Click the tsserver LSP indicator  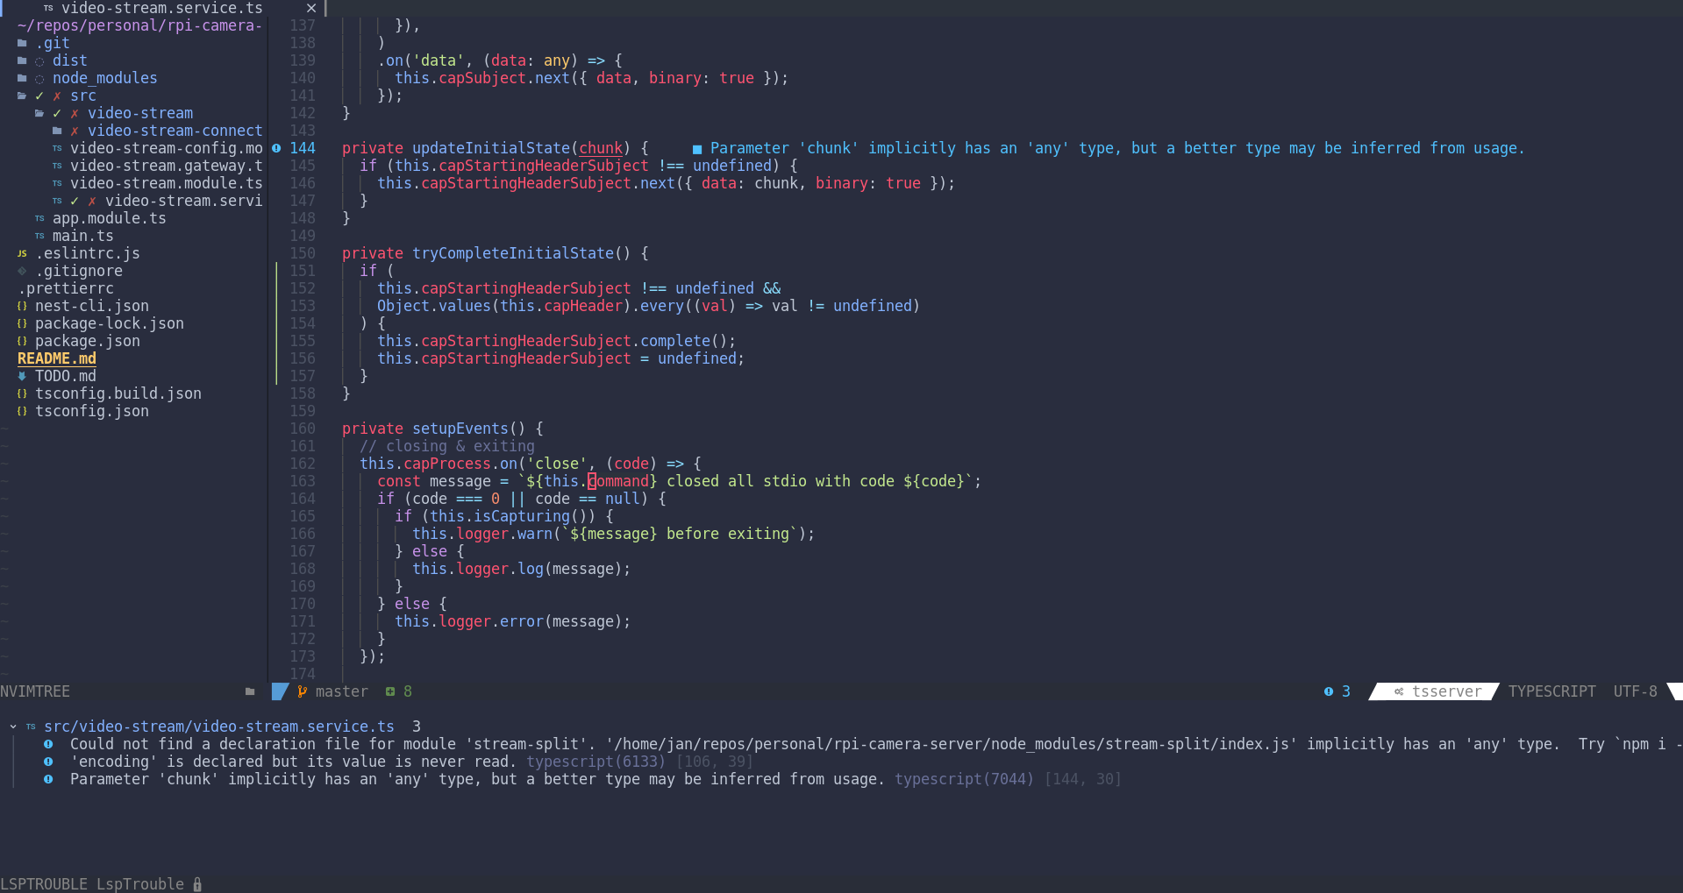(1438, 691)
